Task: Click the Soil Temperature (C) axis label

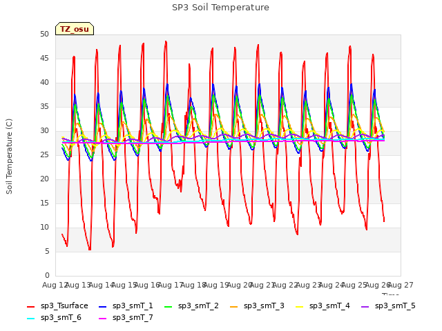Action: click(x=9, y=157)
